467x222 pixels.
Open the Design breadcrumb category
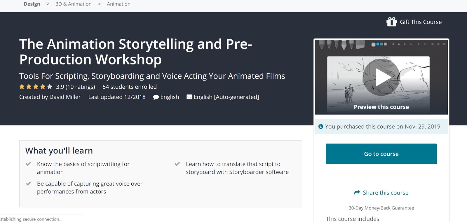tap(32, 4)
